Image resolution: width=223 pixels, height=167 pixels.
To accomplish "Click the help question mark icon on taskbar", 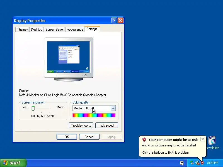I will [x=182, y=163].
